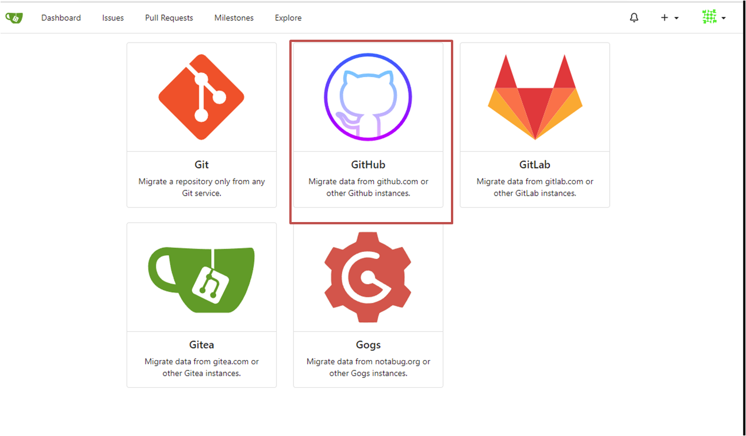Click the Gitea tea cup logo
This screenshot has width=746, height=436.
point(201,280)
